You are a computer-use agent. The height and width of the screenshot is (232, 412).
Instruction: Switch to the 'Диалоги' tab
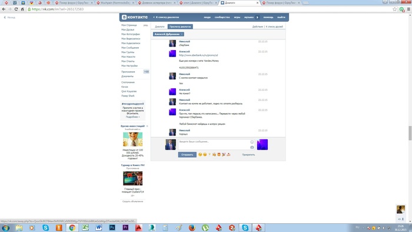160,26
